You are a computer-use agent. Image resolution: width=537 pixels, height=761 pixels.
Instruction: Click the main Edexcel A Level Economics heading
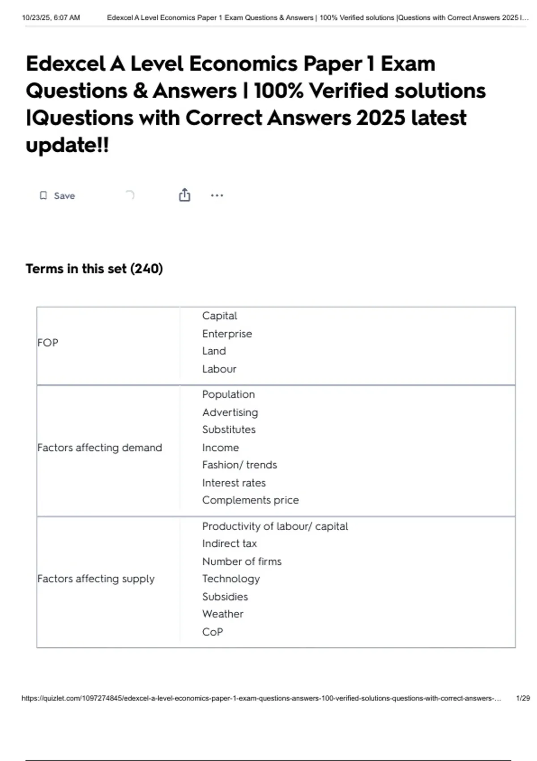tap(255, 104)
